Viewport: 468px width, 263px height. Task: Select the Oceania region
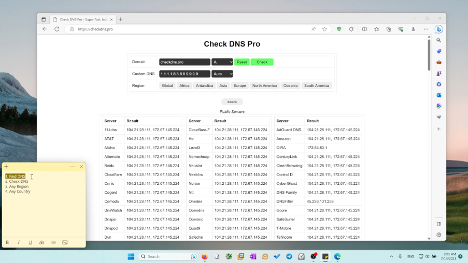[290, 86]
